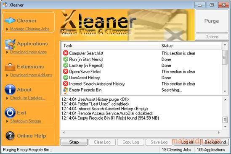231x154 pixels.
Task: Click the Clear Log button
Action: click(x=102, y=142)
